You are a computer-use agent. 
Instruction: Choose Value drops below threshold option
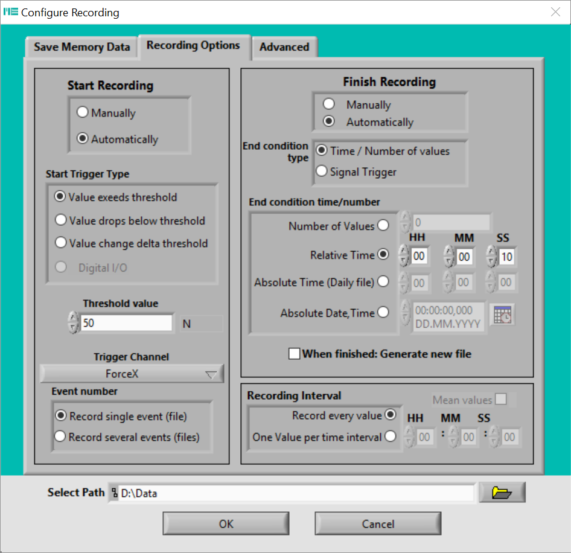[x=60, y=220]
